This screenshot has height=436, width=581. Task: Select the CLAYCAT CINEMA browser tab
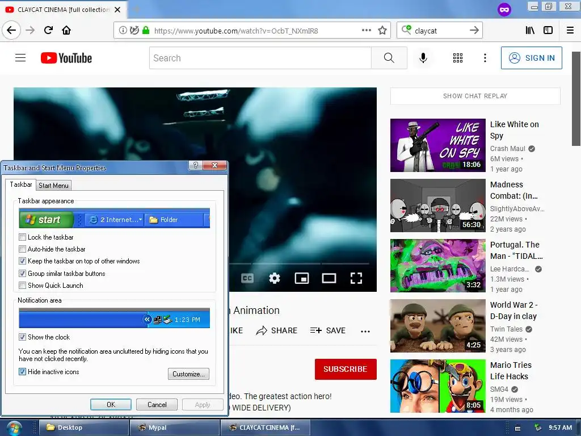(64, 10)
